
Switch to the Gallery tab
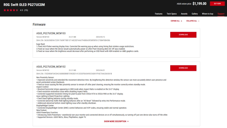tap(195, 14)
